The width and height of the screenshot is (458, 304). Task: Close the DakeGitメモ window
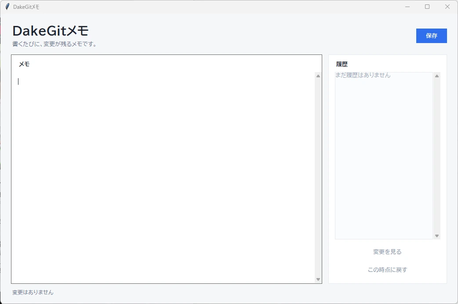[447, 7]
